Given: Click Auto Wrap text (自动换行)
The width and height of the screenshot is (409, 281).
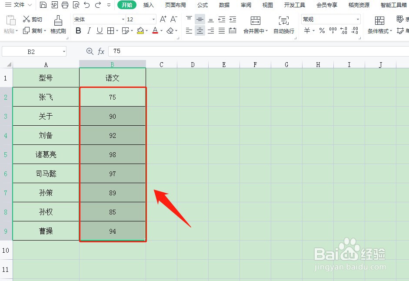Looking at the screenshot, I should click(x=284, y=25).
